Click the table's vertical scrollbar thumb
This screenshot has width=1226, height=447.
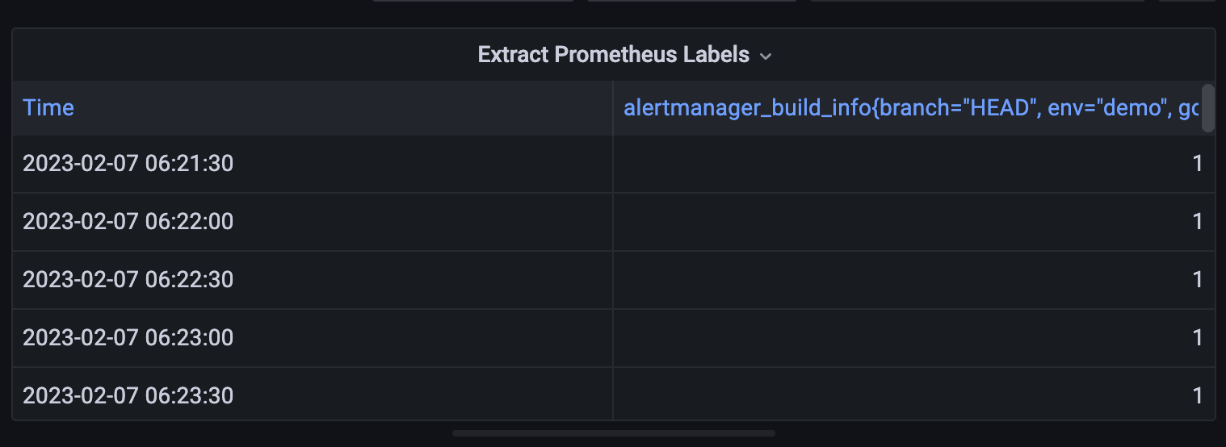[x=1208, y=108]
